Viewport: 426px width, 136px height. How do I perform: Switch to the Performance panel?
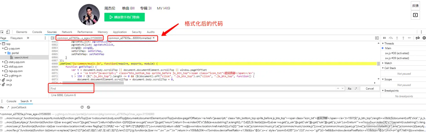85,32
